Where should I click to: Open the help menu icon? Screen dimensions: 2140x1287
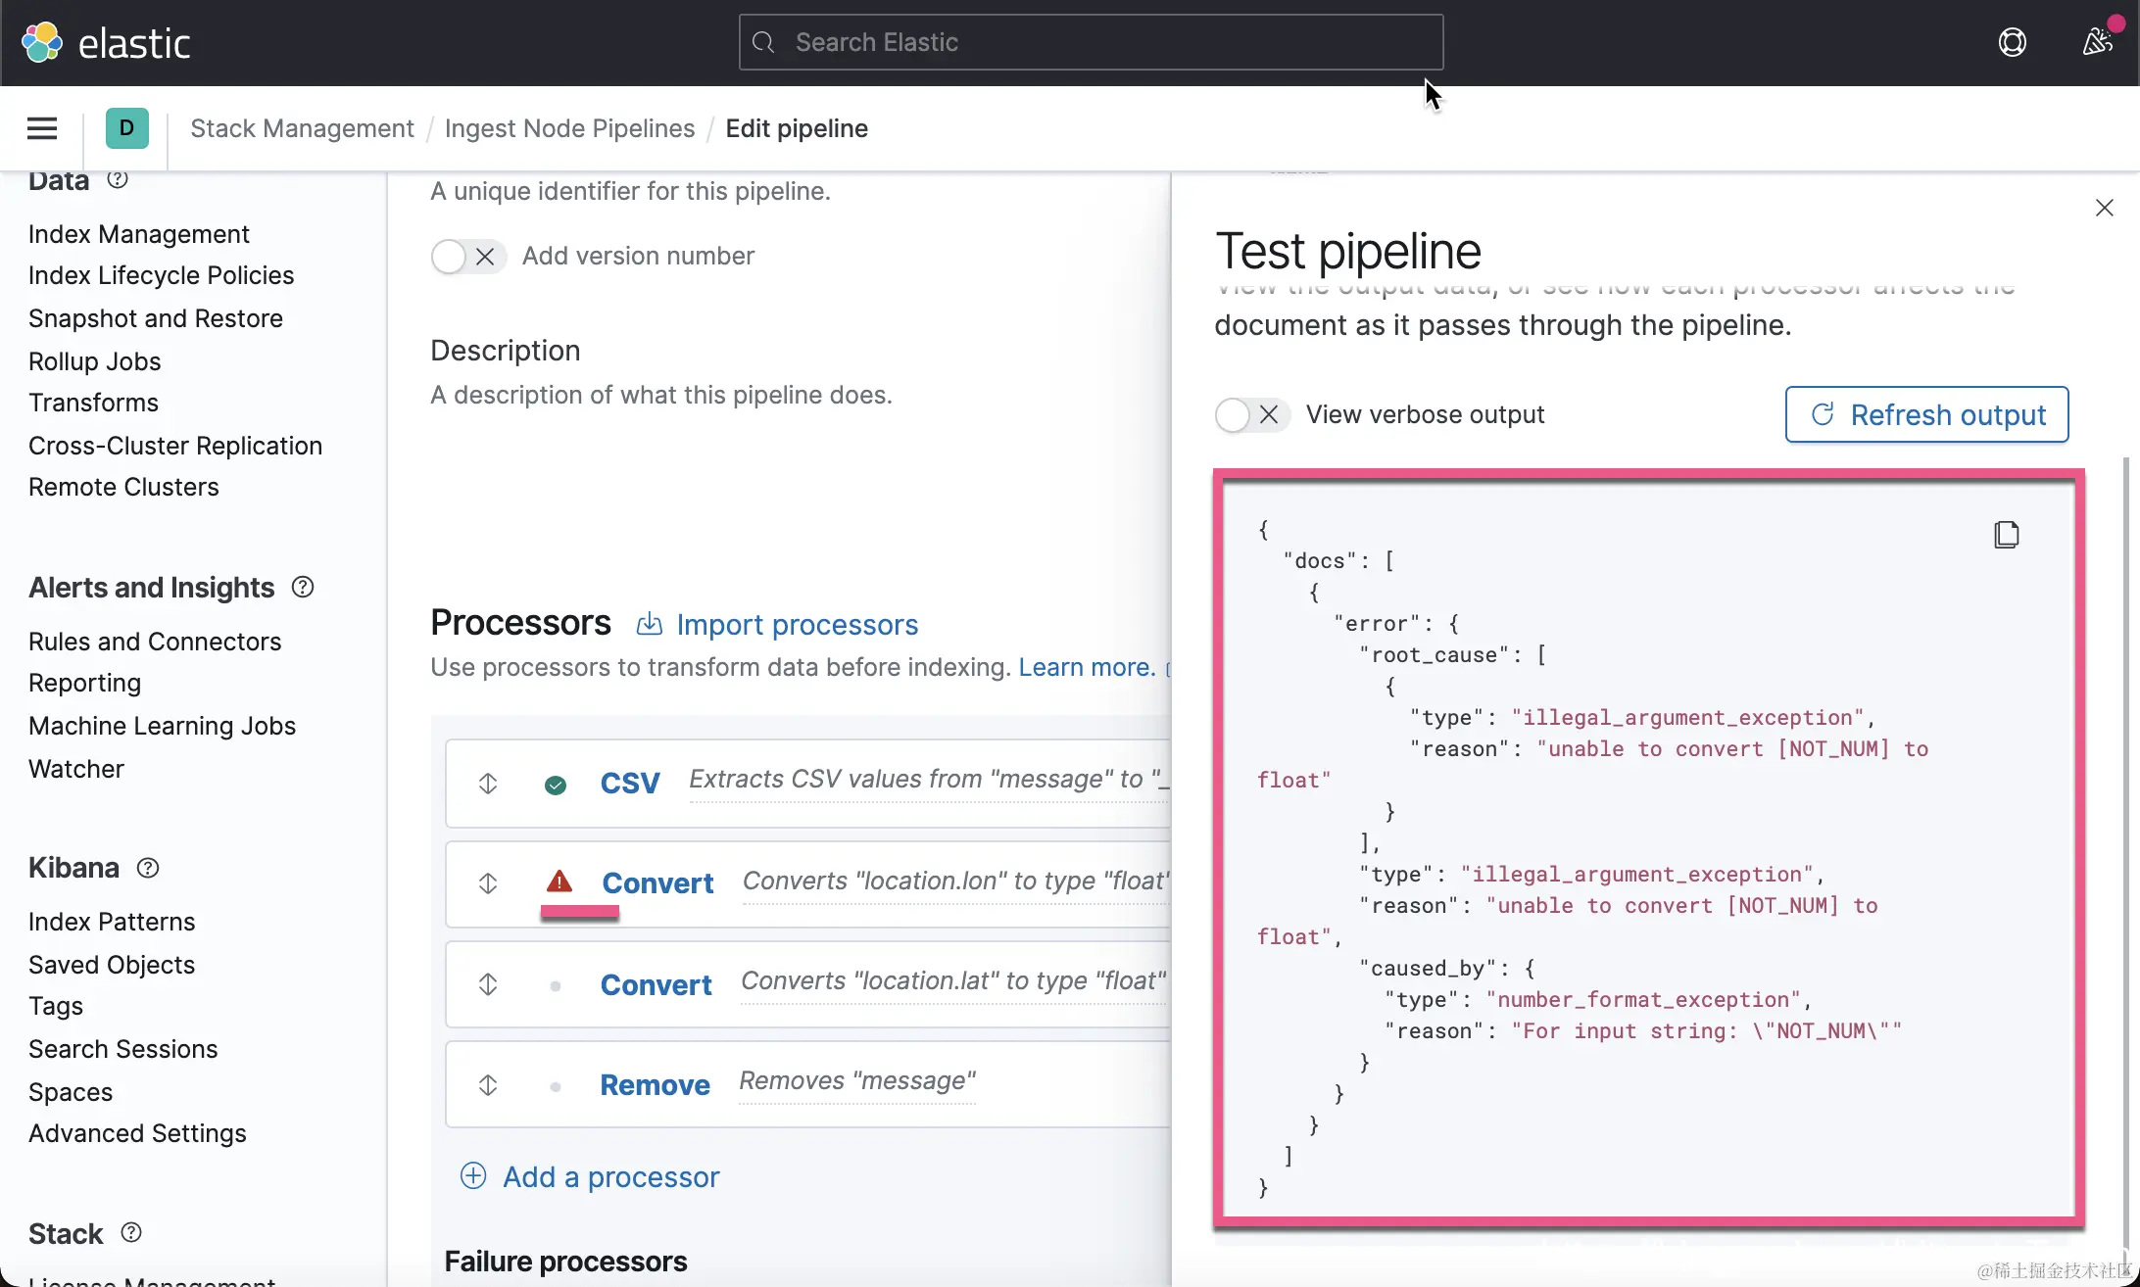(2012, 42)
